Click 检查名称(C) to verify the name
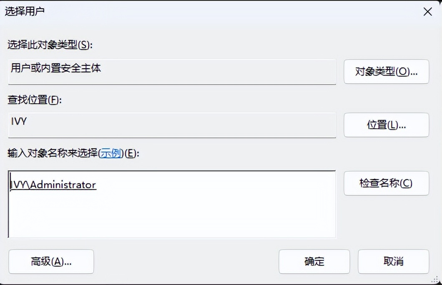 pos(386,183)
